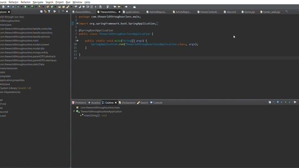Open the Javadoc view tab
The width and height of the screenshot is (299, 168).
point(94,103)
